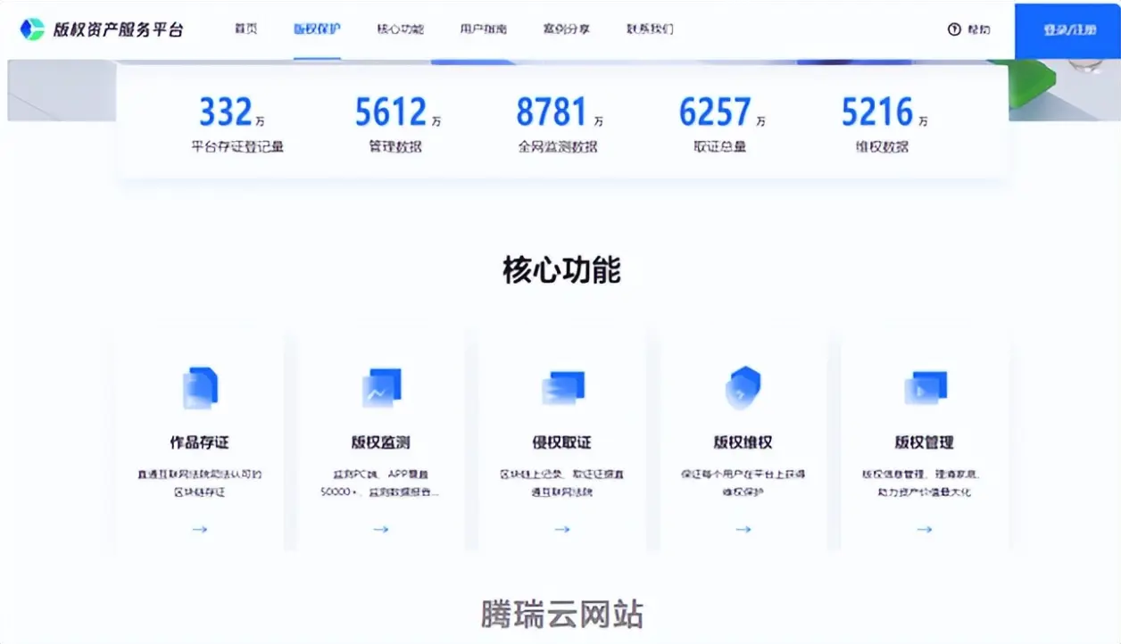This screenshot has height=644, width=1121.
Task: Click the 8781 万 statistic
Action: point(560,112)
